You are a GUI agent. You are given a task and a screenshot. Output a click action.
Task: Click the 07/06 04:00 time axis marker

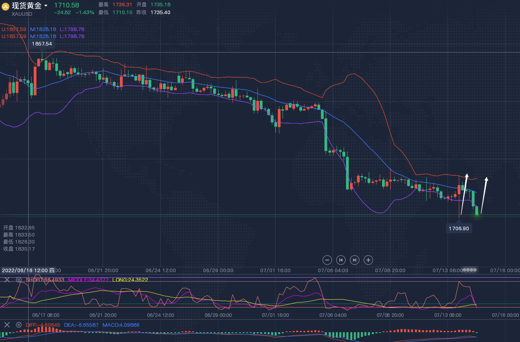coord(333,270)
